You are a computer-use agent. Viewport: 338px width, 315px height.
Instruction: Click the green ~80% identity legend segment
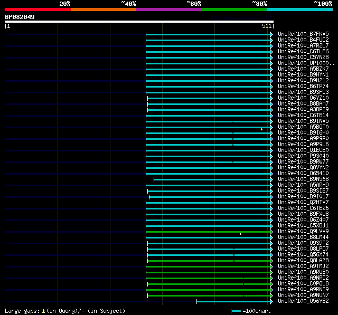coord(234,9)
